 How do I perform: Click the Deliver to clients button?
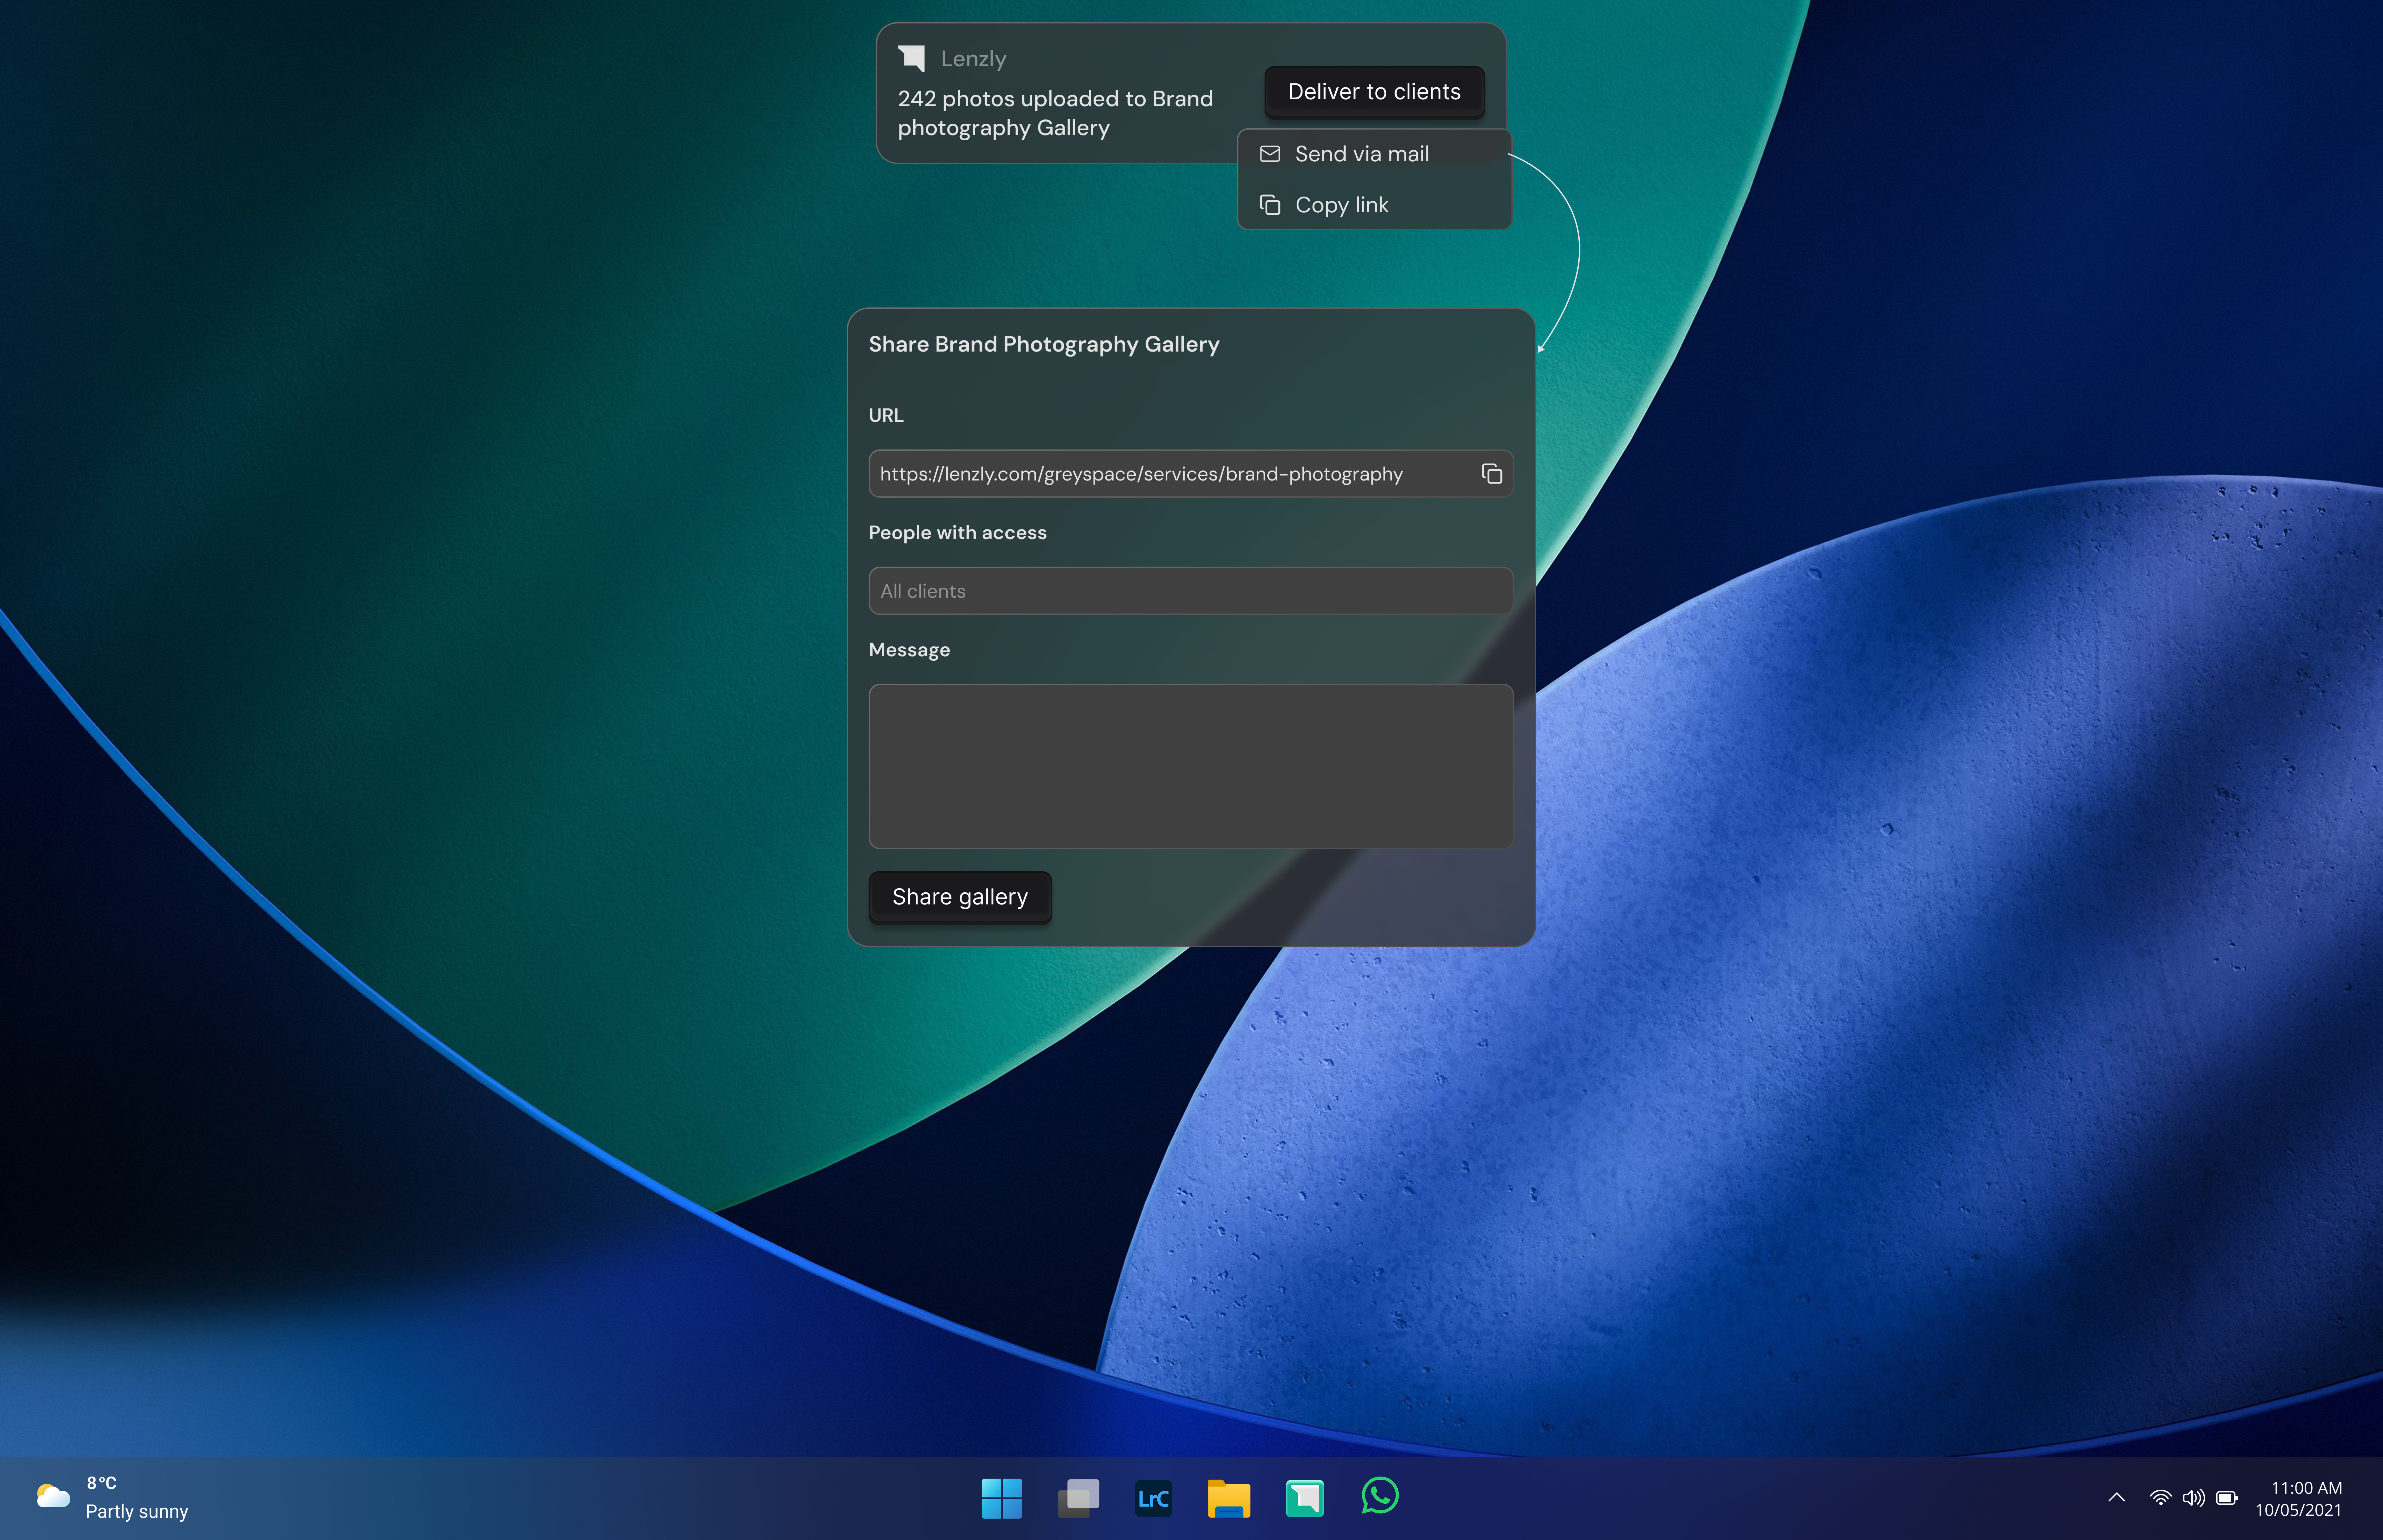(1374, 92)
